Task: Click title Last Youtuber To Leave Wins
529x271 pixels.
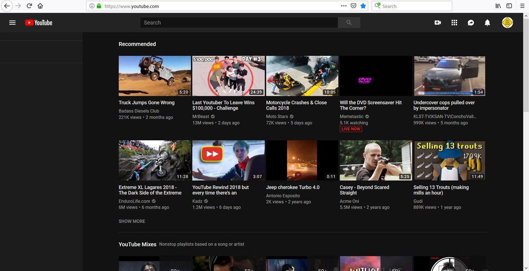Action: (224, 105)
